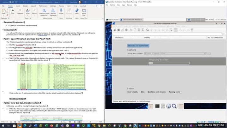Open the terminal icon in the VM dock

pos(157,106)
